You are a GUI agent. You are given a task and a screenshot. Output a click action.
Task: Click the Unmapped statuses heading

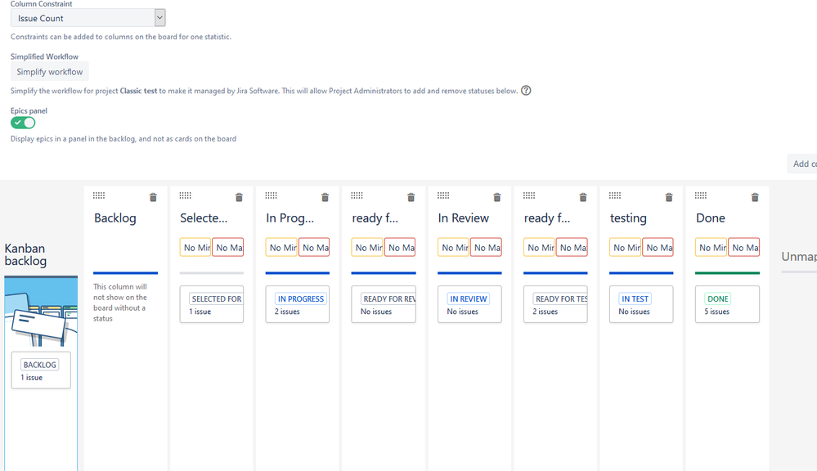pos(799,256)
